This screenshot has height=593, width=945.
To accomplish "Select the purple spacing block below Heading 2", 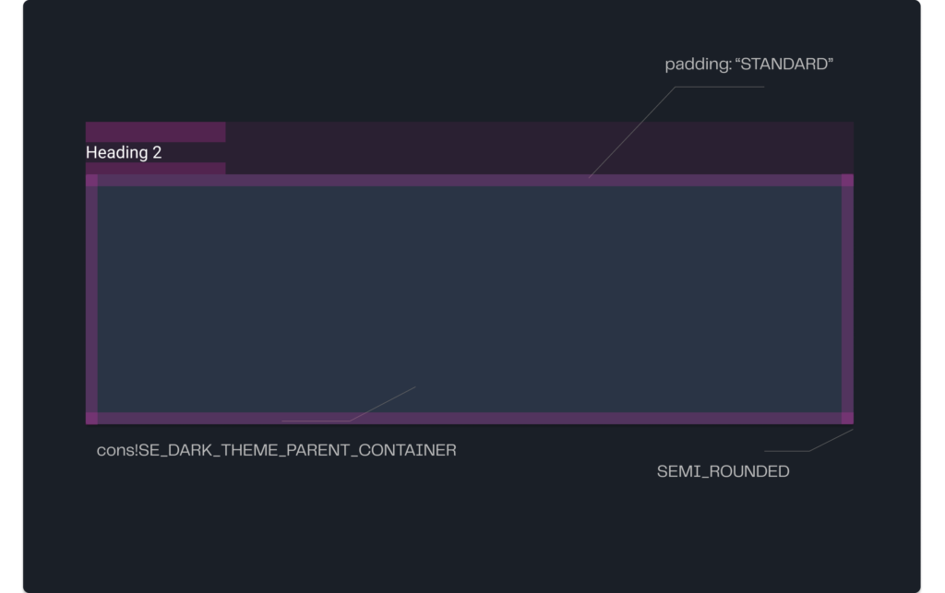I will click(155, 168).
